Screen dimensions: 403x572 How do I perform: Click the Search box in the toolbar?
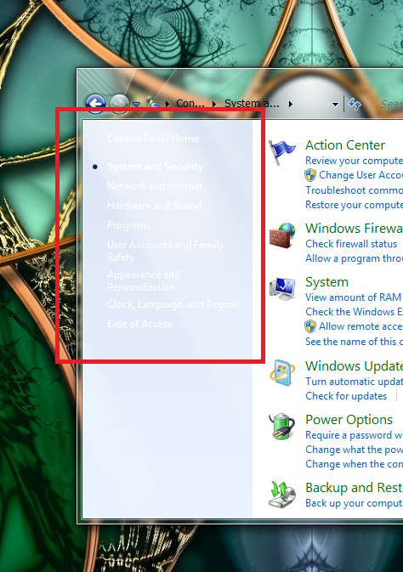[389, 105]
